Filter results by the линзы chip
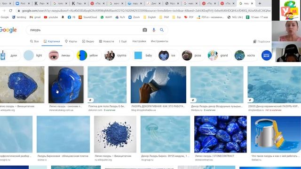301x169 pixels. (x=61, y=55)
